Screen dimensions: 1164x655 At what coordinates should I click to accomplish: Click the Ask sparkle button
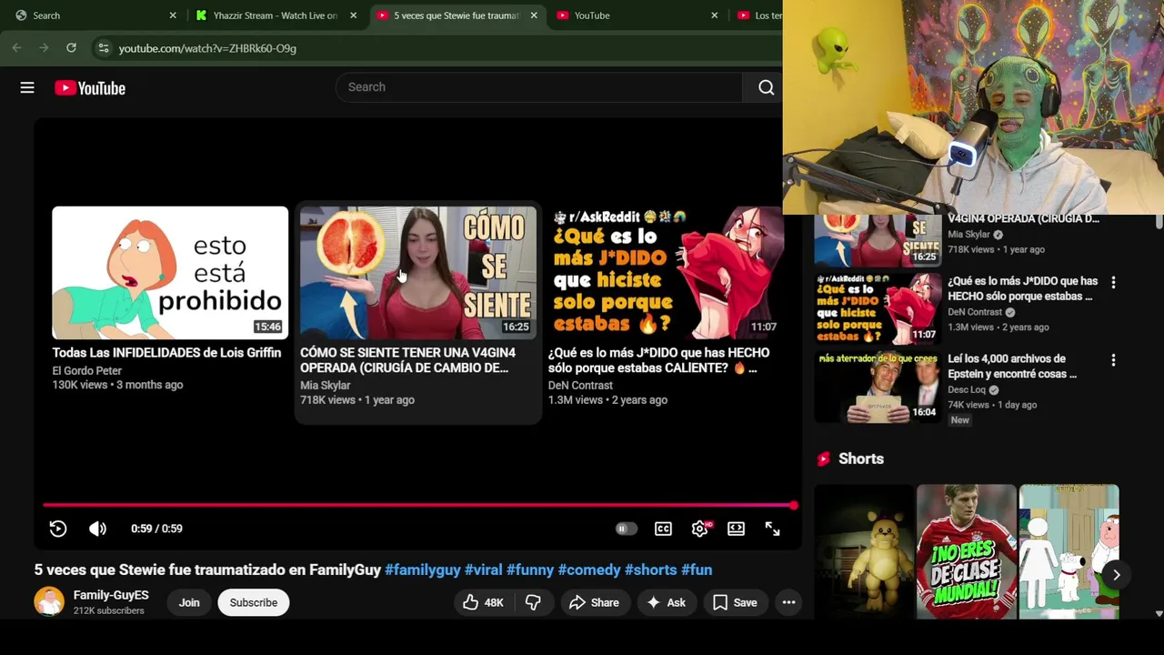pyautogui.click(x=665, y=602)
